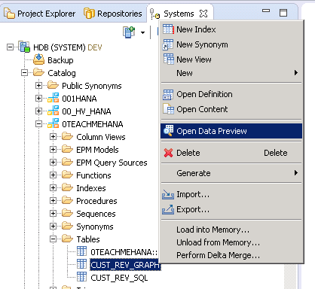
Task: Collapse the Catalog folder
Action: click(24, 73)
